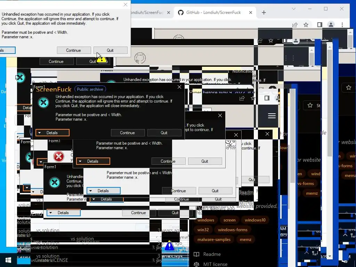Screen dimensions: 356x267
Task: Close the dark Form1 dialog over ScreenFuck title
Action: (x=179, y=87)
